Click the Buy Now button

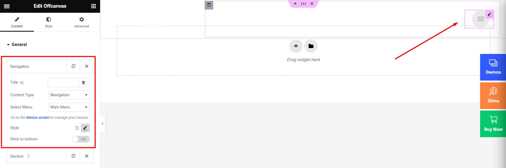(493, 124)
